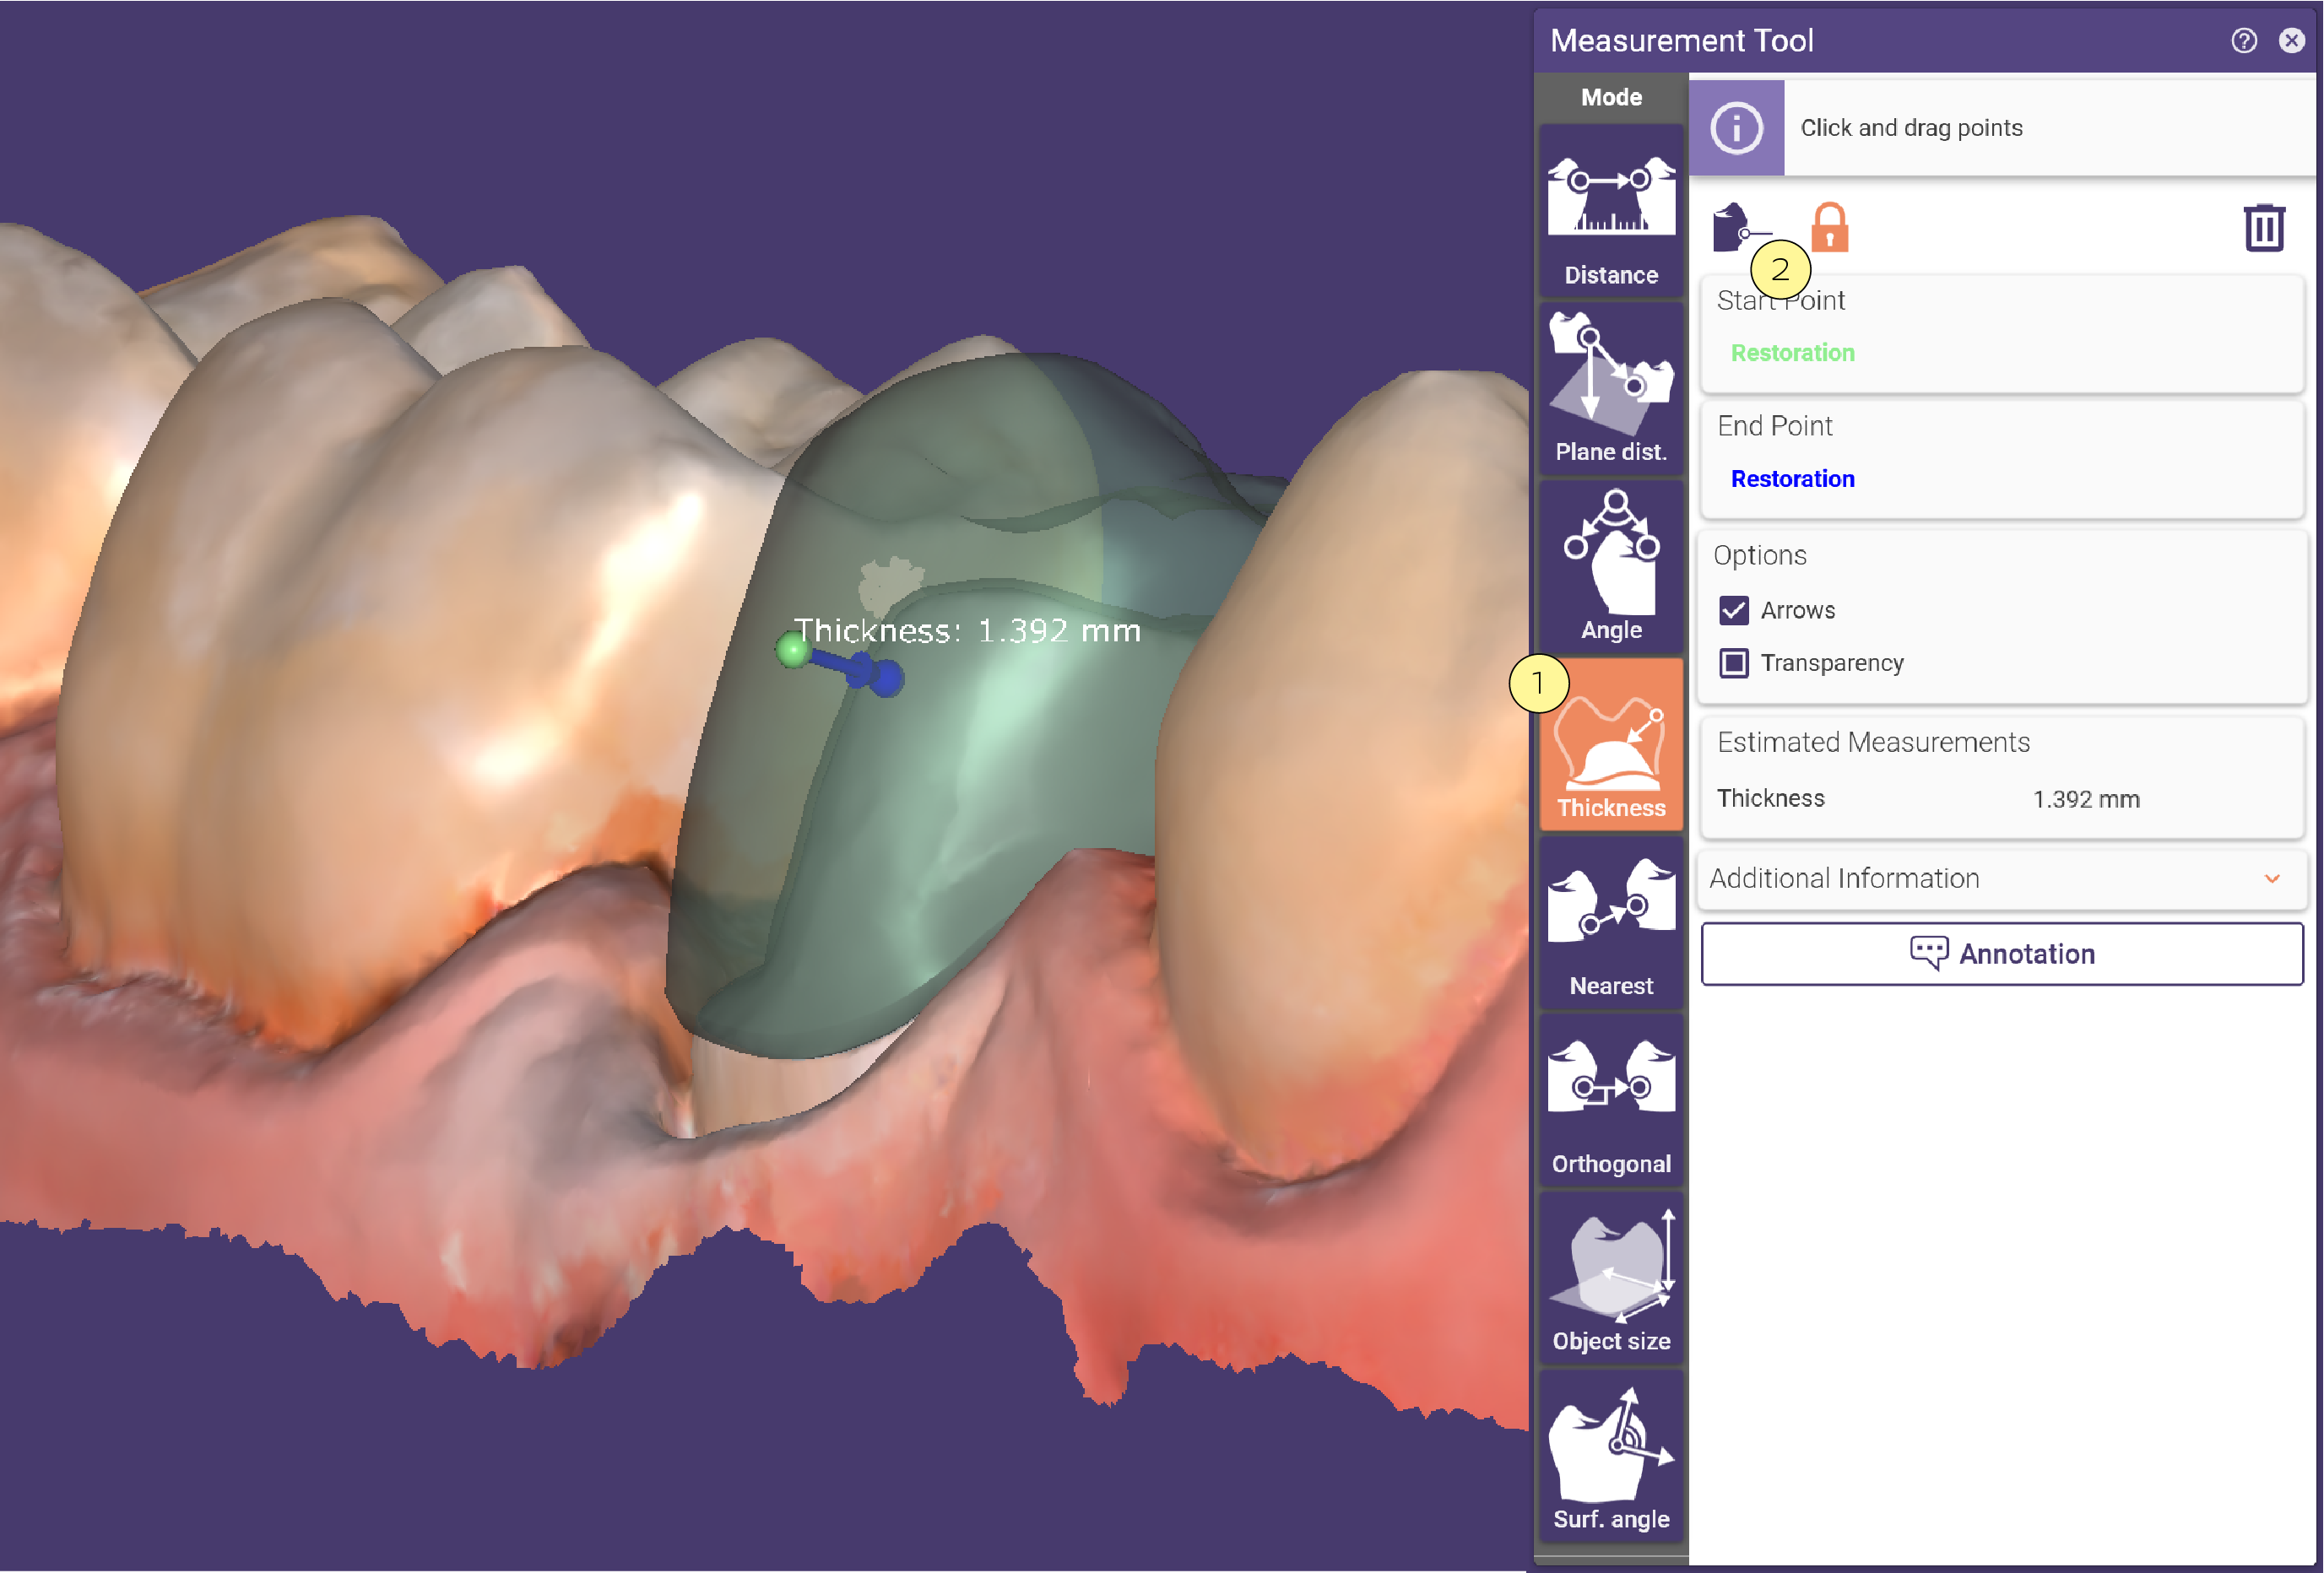Click the Start Point Restoration label
Viewport: 2324px width, 1573px height.
(x=1792, y=353)
